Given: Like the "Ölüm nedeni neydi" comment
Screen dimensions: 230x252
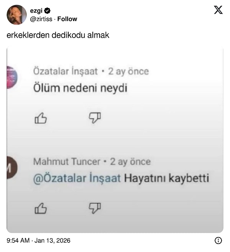Looking at the screenshot, I should [41, 118].
